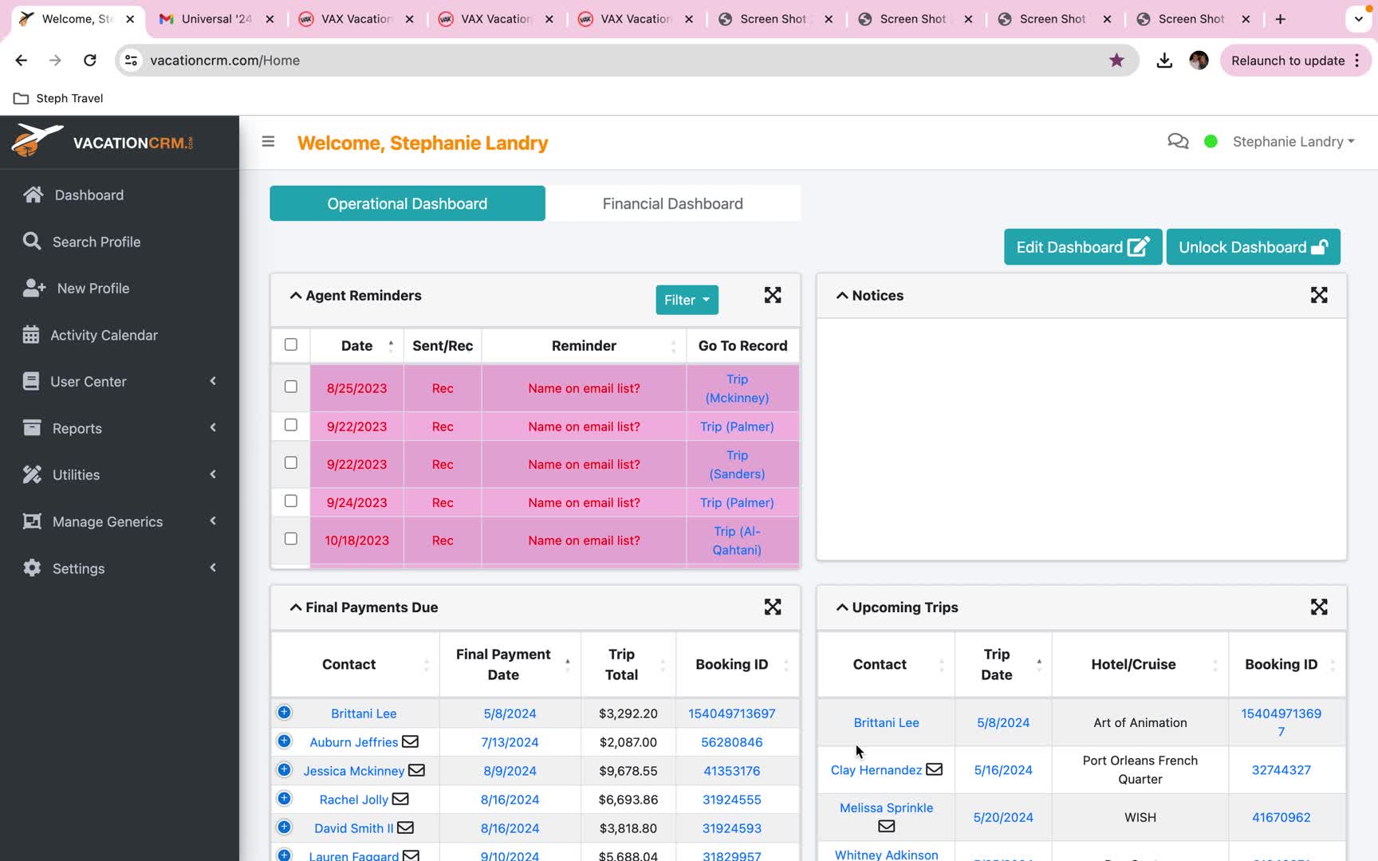Switch to the Financial Dashboard tab

(x=673, y=203)
